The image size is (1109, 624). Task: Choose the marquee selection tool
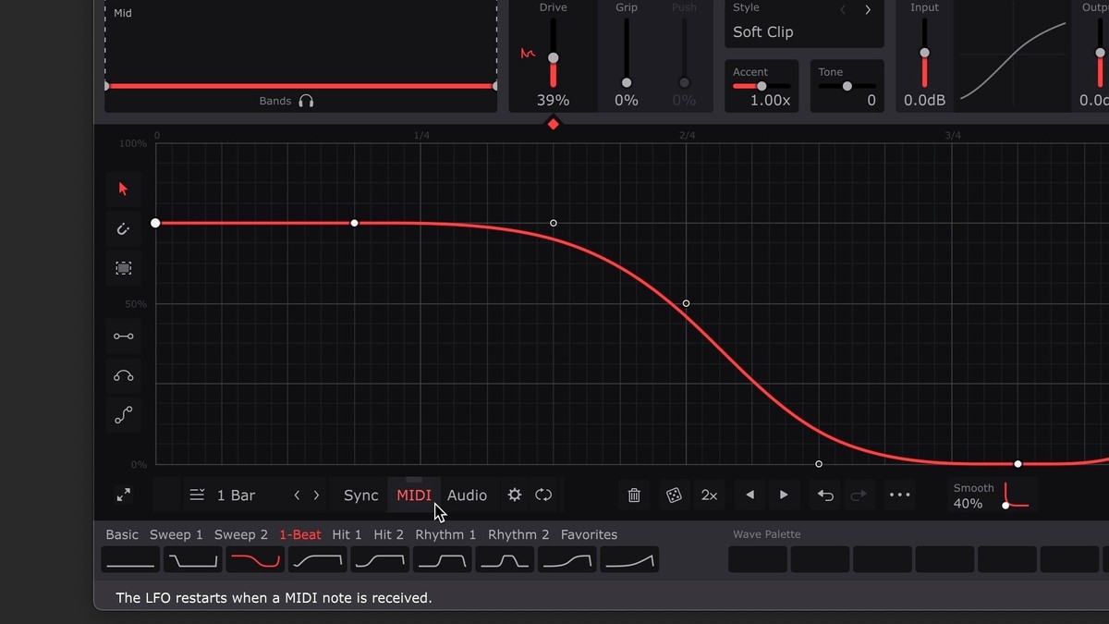point(123,268)
